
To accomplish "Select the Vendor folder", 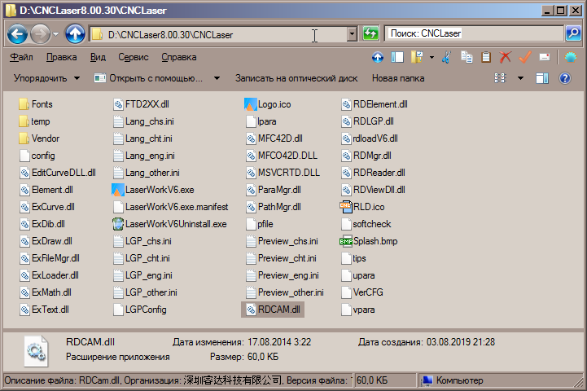I will coord(45,138).
